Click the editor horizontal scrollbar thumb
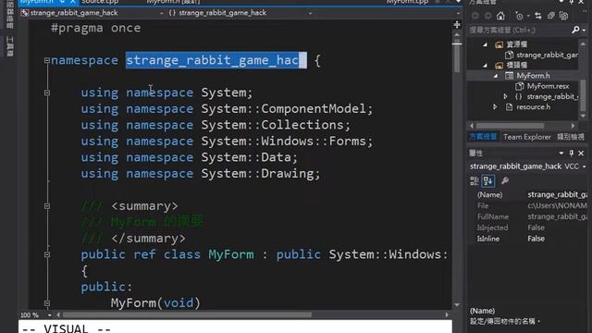The height and width of the screenshot is (333, 592). point(187,314)
